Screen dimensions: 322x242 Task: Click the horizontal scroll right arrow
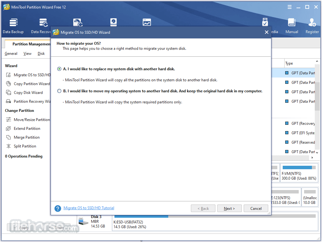pyautogui.click(x=312, y=158)
